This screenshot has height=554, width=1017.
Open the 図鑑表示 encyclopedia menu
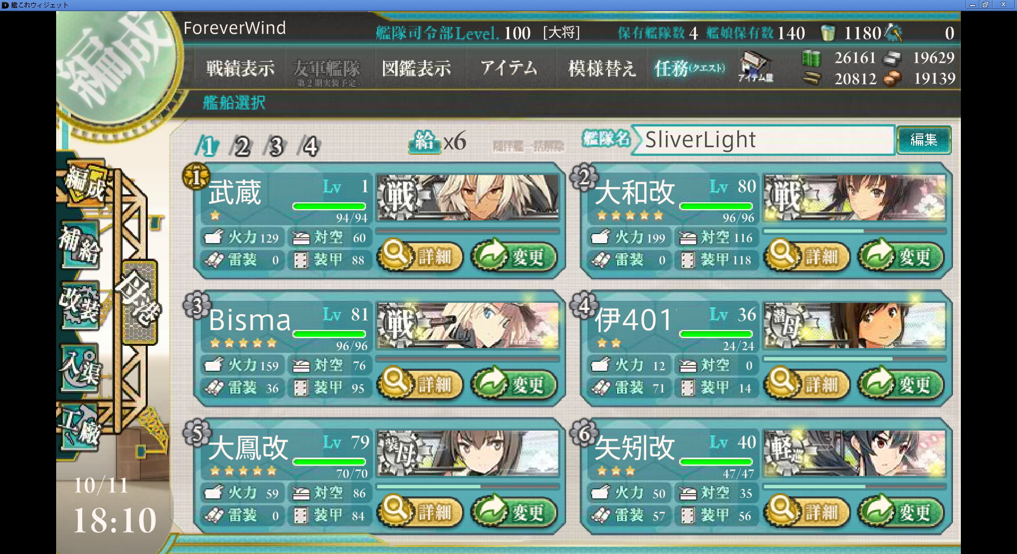(417, 68)
